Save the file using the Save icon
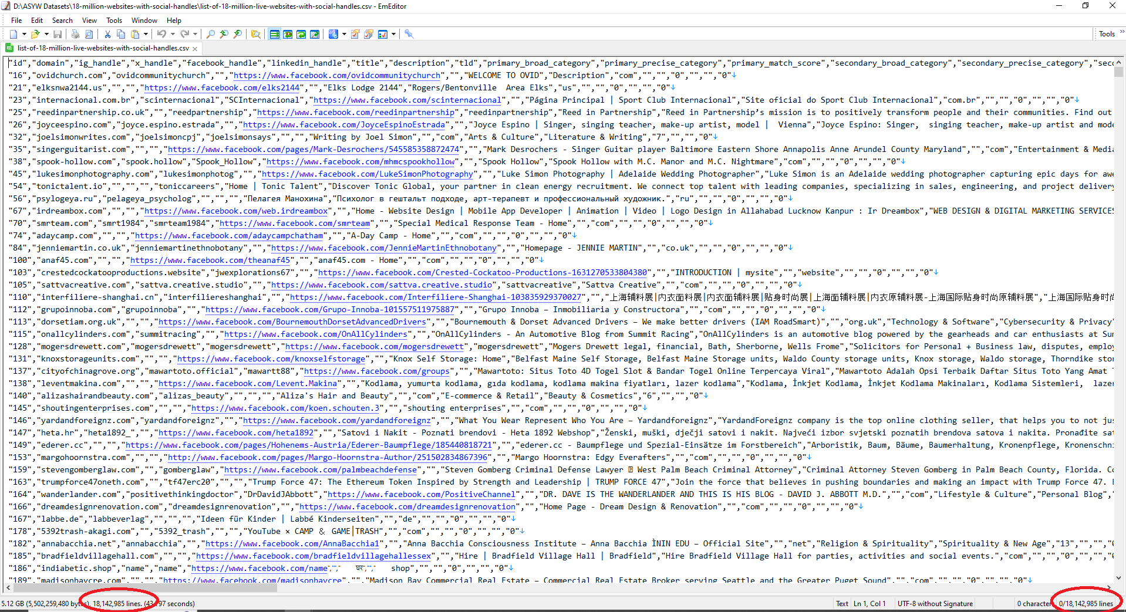The width and height of the screenshot is (1126, 612). pyautogui.click(x=58, y=33)
